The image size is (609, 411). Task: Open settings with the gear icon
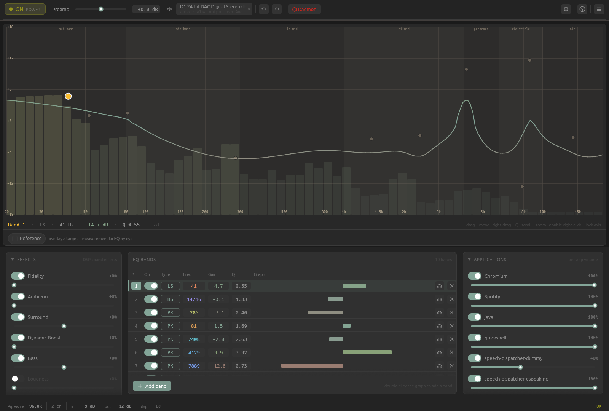566,9
